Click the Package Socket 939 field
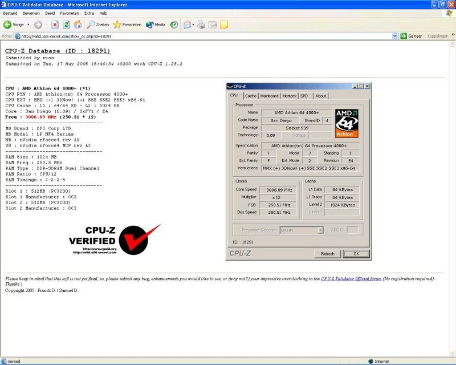456x365 pixels. pyautogui.click(x=296, y=128)
